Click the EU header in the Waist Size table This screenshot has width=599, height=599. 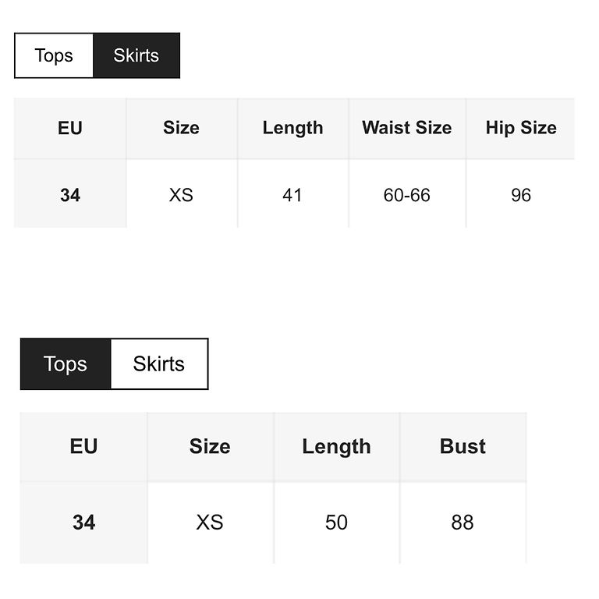tap(70, 129)
